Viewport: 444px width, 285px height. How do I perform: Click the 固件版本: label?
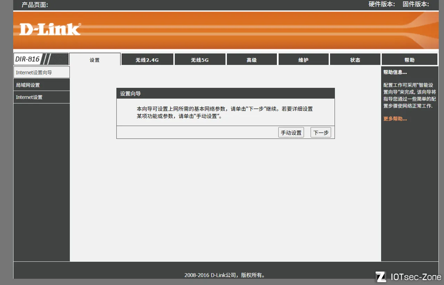[416, 4]
